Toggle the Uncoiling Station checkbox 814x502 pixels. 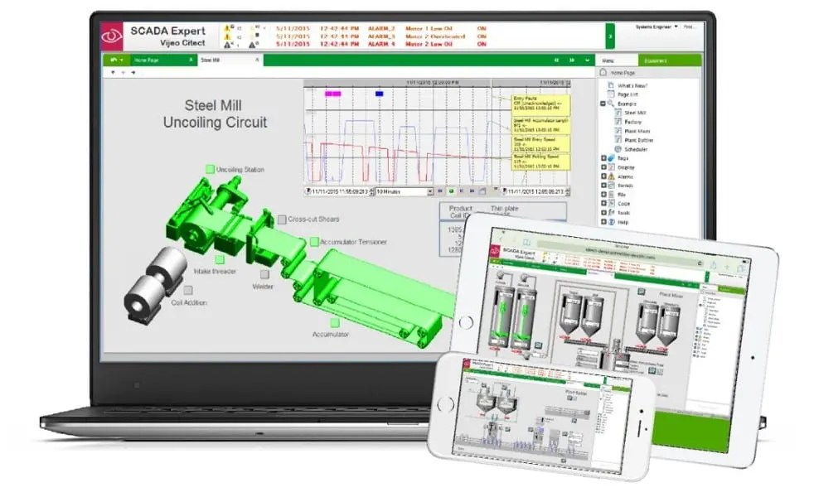(210, 169)
